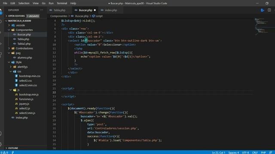The width and height of the screenshot is (275, 154).
Task: Click the 1 UNSAVED badge
Action: click(x=33, y=16)
